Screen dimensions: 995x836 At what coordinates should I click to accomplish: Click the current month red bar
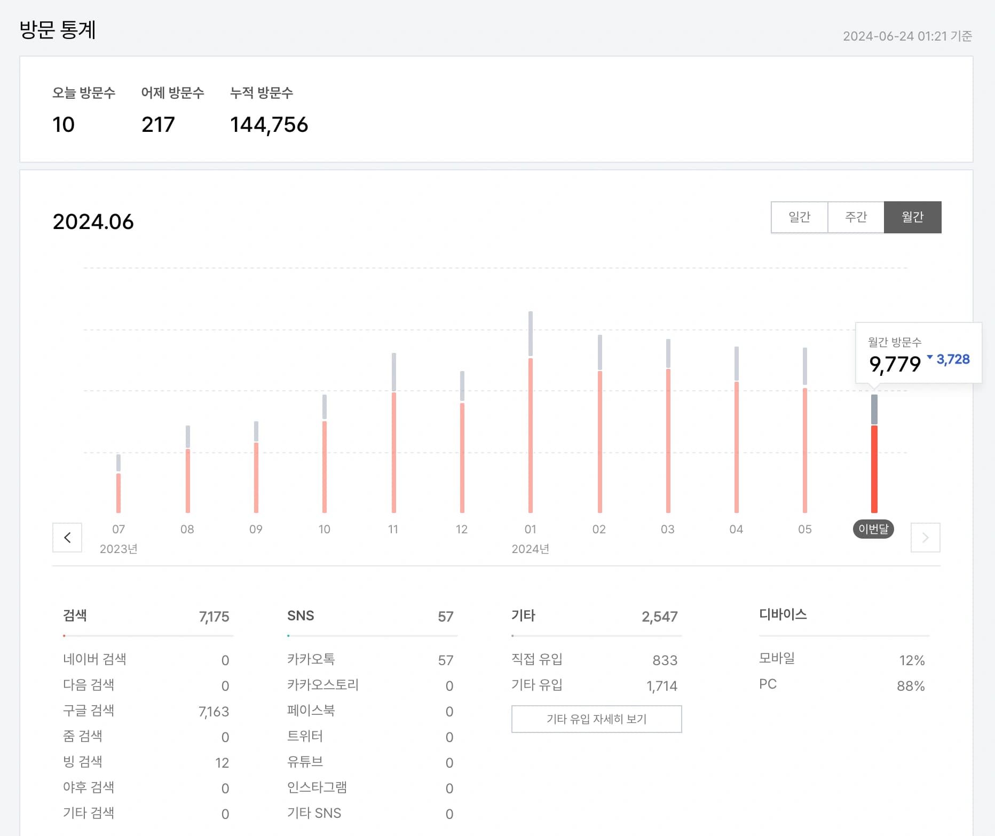(874, 469)
